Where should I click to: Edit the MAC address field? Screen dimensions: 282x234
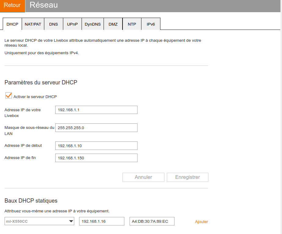[x=152, y=221]
